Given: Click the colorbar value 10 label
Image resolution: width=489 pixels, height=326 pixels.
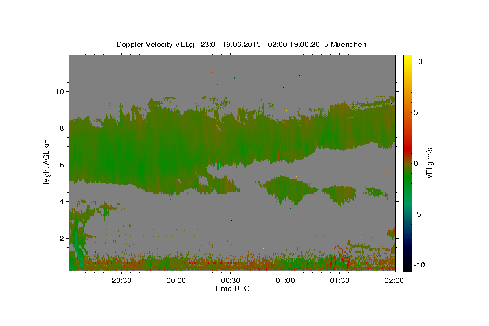Looking at the screenshot, I should [x=418, y=61].
